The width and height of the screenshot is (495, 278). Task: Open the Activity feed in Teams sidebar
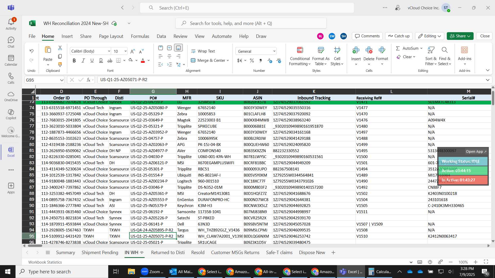coord(11,24)
